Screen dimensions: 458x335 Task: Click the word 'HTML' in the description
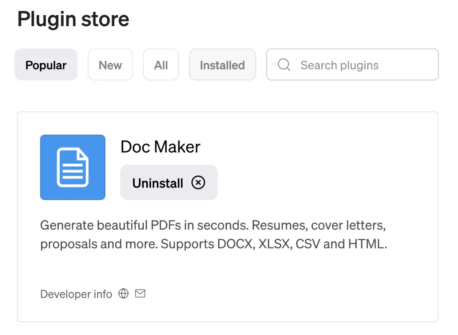(367, 244)
